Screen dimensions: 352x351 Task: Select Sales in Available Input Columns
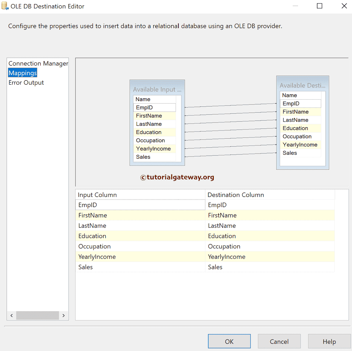pyautogui.click(x=154, y=157)
